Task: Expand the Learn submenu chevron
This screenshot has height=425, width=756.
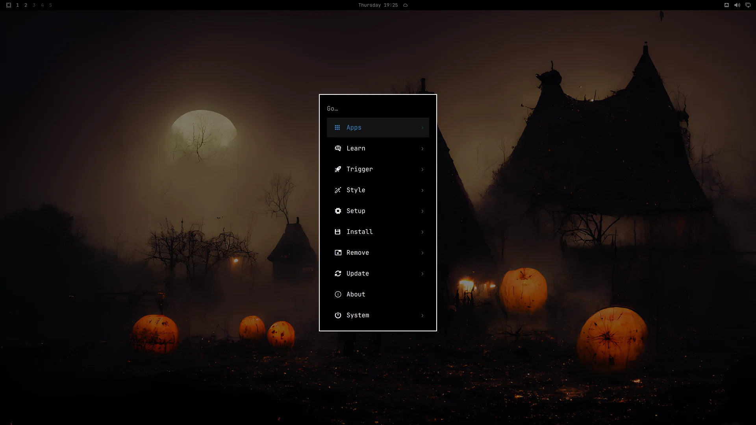Action: [422, 148]
